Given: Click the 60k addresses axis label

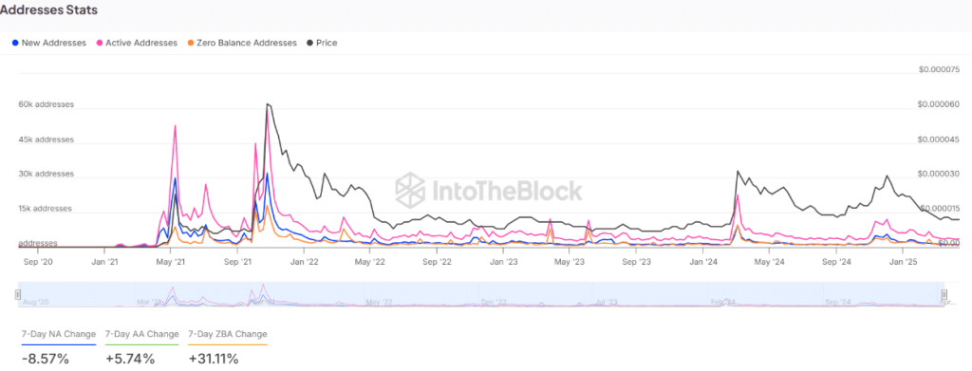Looking at the screenshot, I should click(x=46, y=104).
